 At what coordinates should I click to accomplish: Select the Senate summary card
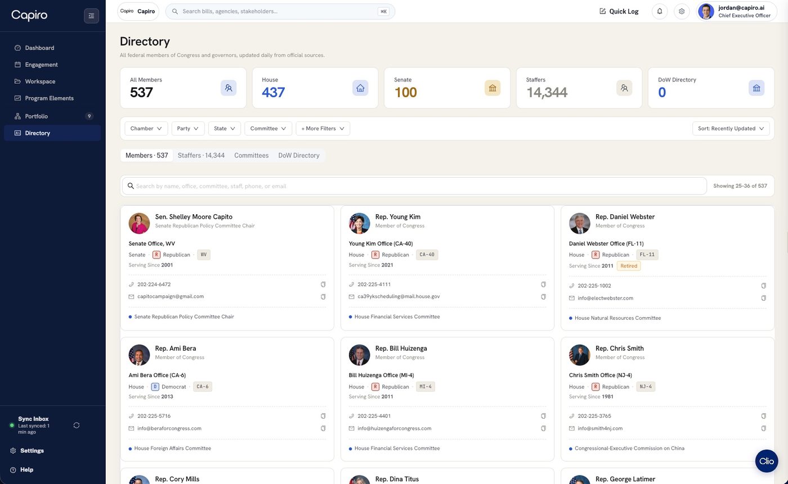[447, 88]
